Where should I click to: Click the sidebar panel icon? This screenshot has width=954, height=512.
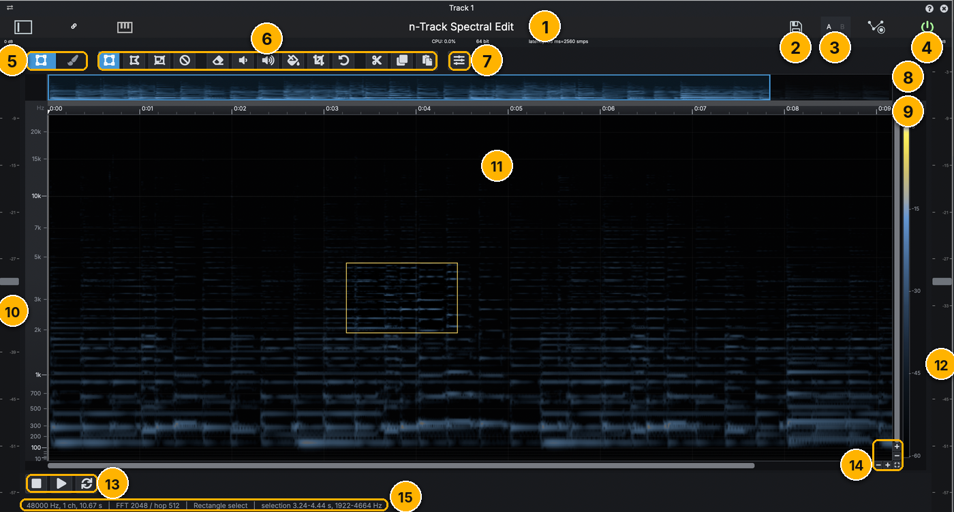(x=24, y=27)
